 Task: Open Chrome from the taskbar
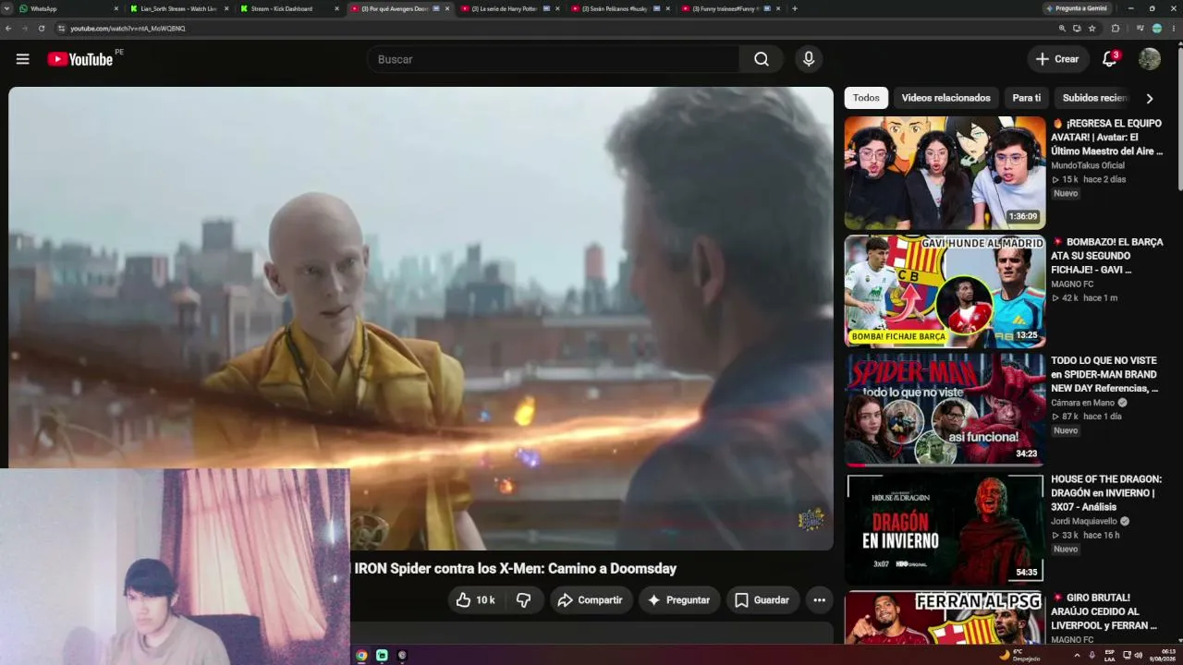coord(361,656)
